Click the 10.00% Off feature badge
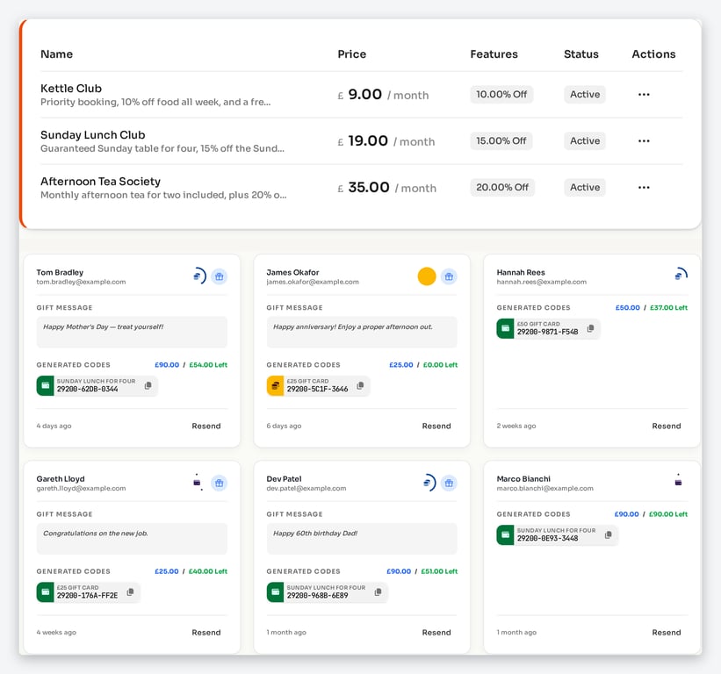The width and height of the screenshot is (721, 674). tap(501, 95)
